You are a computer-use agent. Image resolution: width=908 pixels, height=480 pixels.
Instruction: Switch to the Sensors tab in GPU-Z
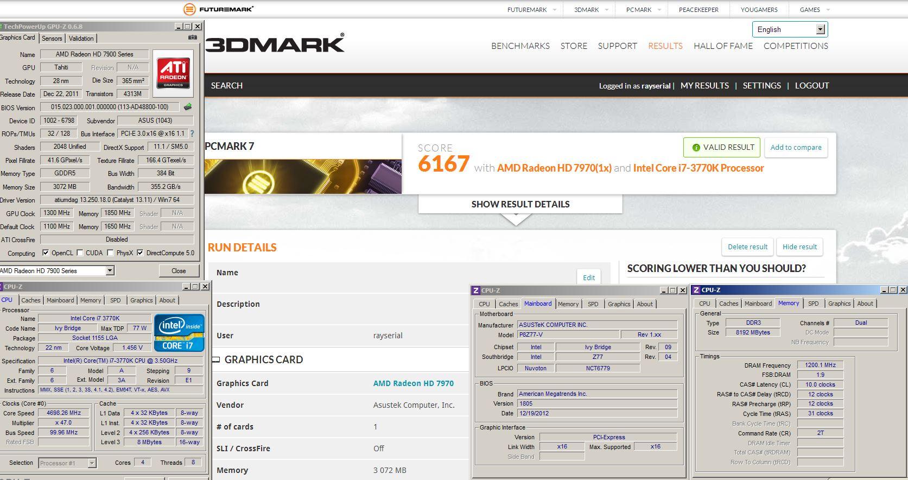point(52,39)
